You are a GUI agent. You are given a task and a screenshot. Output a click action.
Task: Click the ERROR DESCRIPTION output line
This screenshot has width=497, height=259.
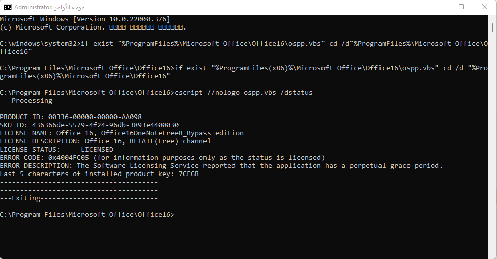pos(221,166)
